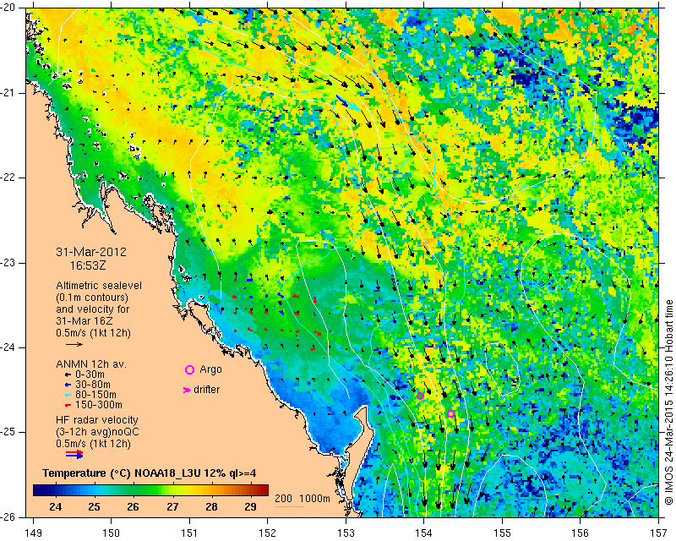The image size is (676, 541).
Task: Click the colour bar tick label 25
Action: pyautogui.click(x=94, y=507)
